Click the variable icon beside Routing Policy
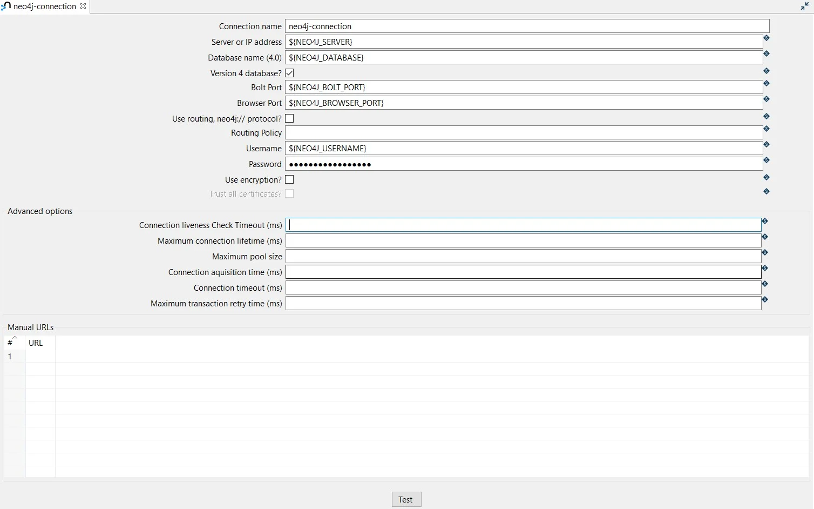This screenshot has width=814, height=509. (766, 129)
